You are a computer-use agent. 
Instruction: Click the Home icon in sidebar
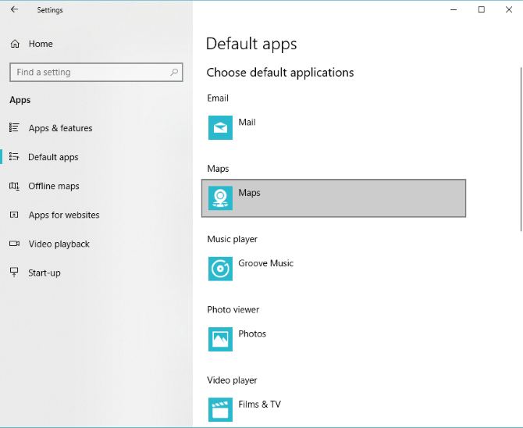(x=14, y=44)
